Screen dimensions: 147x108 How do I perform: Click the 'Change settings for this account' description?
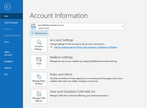(77, 44)
